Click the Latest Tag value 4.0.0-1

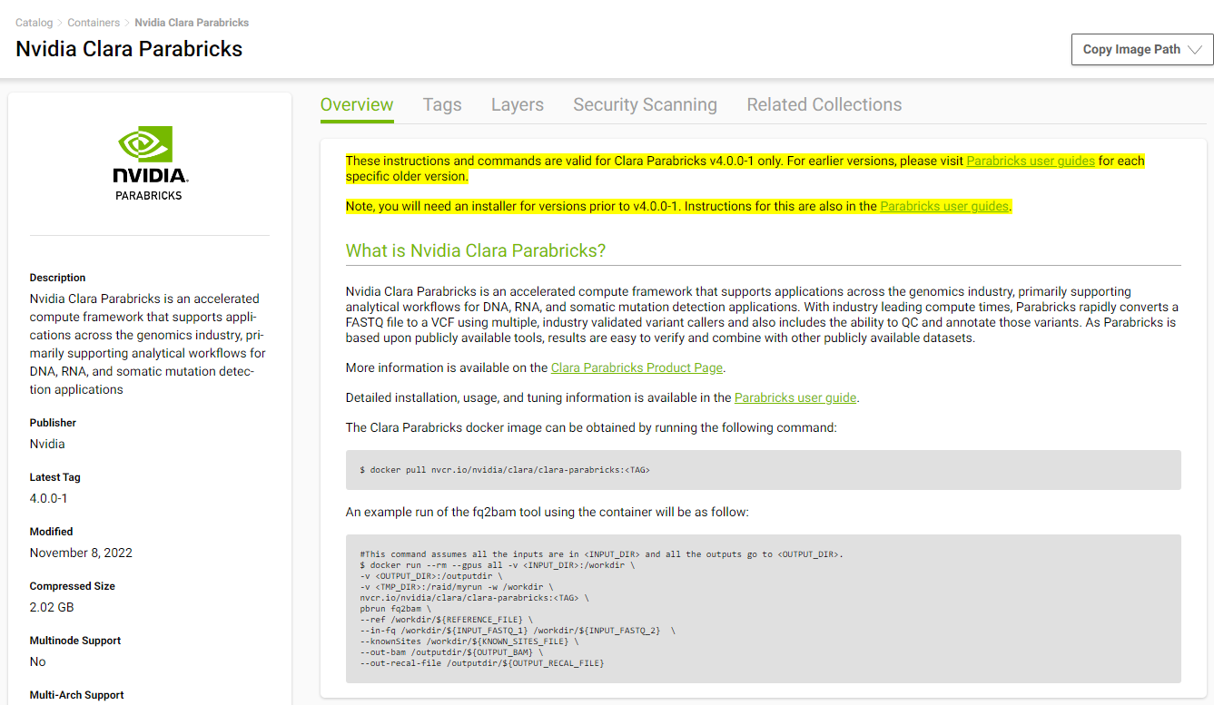pos(49,498)
